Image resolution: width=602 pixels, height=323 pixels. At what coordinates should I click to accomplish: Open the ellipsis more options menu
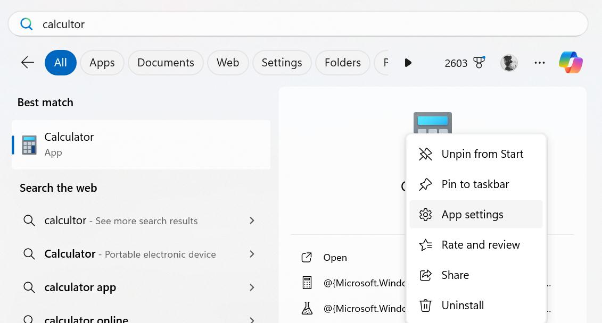pyautogui.click(x=540, y=63)
